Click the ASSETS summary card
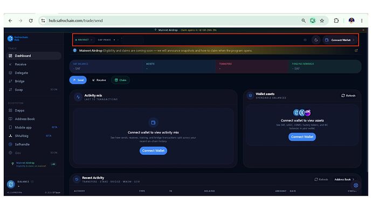The height and width of the screenshot is (209, 372). coord(179,66)
